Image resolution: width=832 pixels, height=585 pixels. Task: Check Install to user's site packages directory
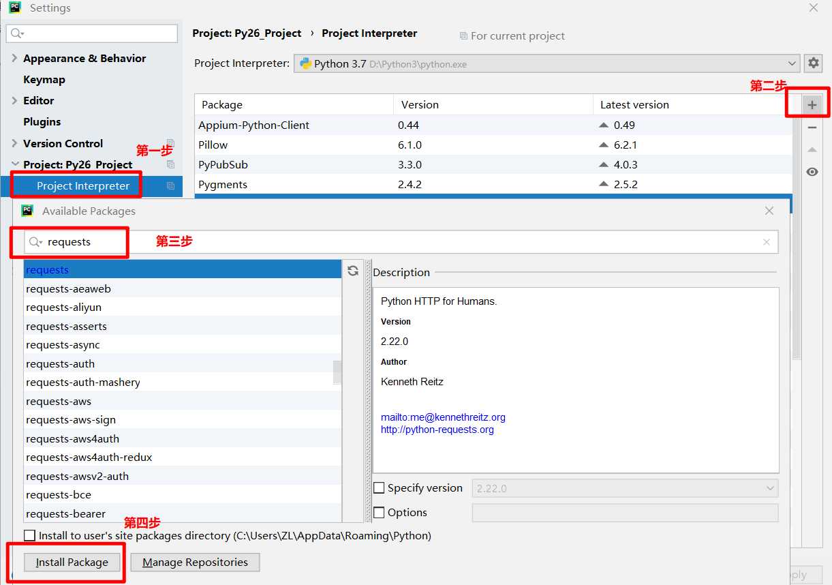(x=29, y=536)
